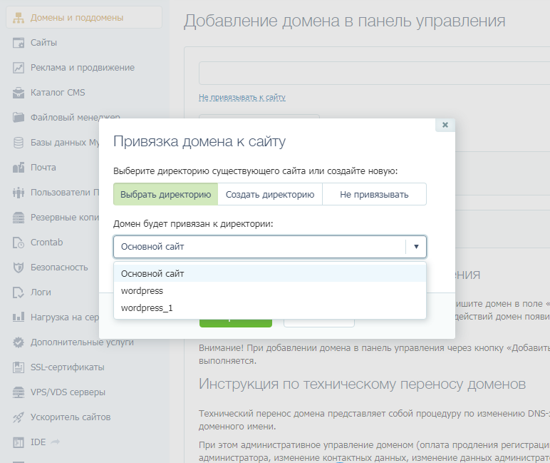
Task: Click the Безопасность shield icon
Action: 19,268
